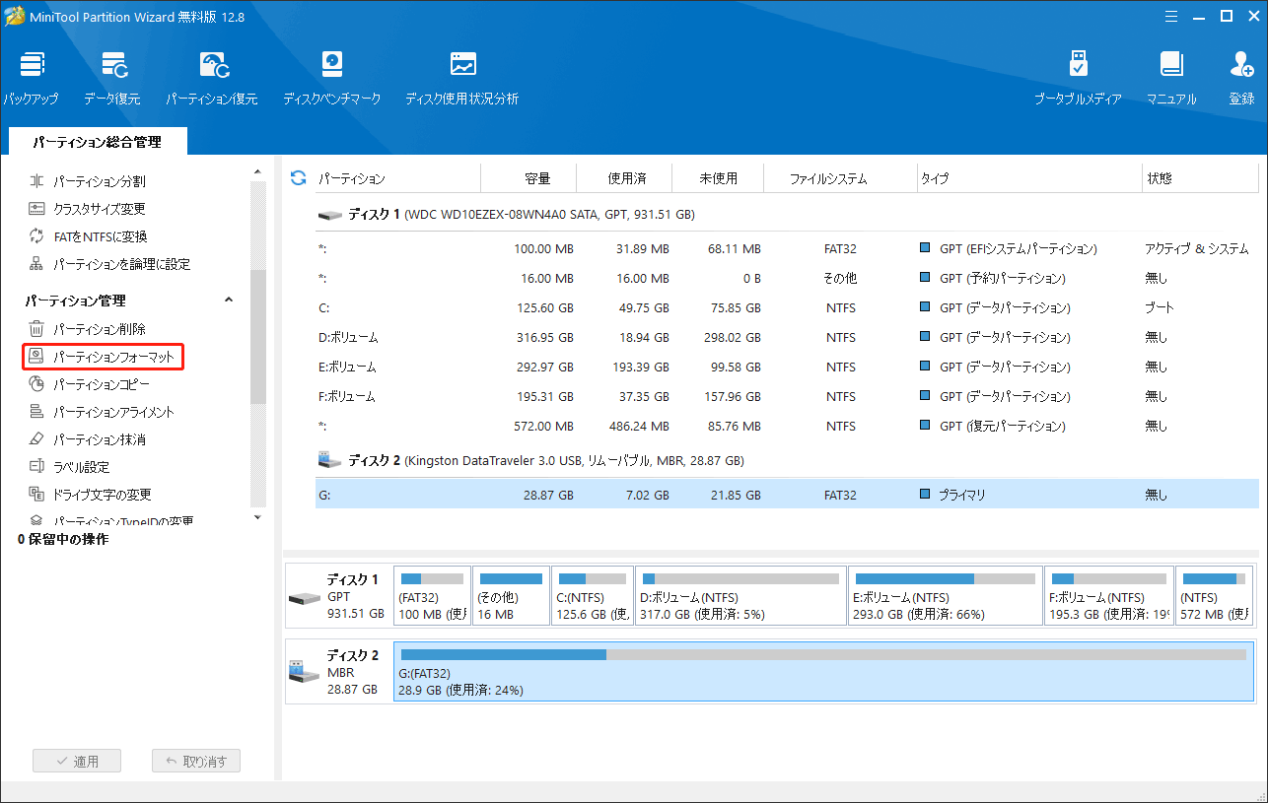Click the ディスク 2 USB icon in disk map
1268x803 pixels.
[304, 671]
